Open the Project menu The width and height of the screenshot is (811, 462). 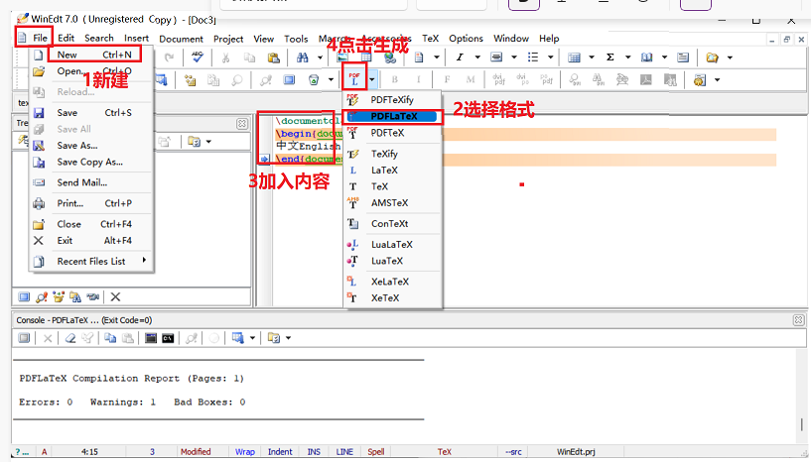point(228,39)
